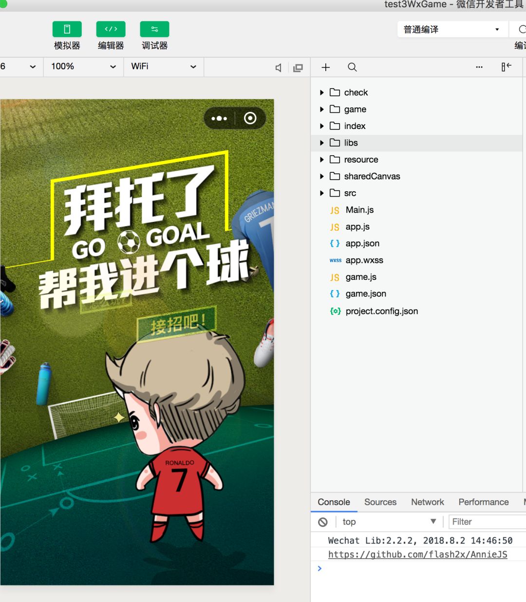Select the libs folder
Screen dimensions: 526x602
click(416, 143)
